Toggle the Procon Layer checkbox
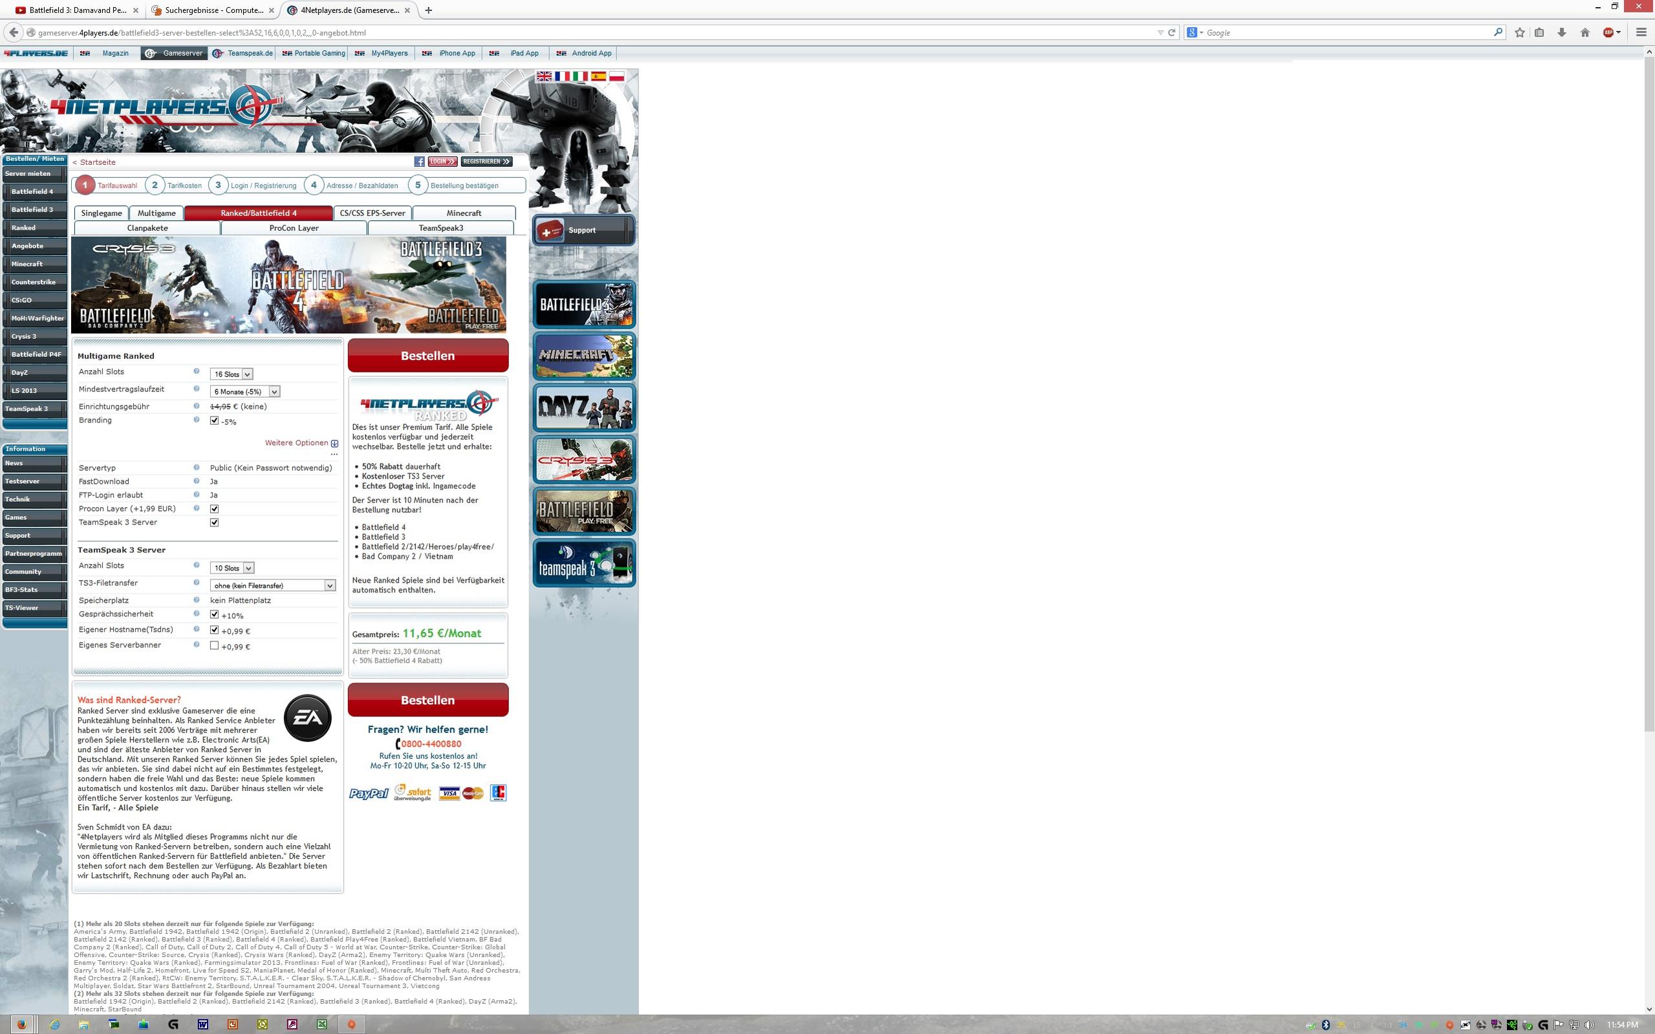Viewport: 1655px width, 1034px height. [x=214, y=509]
